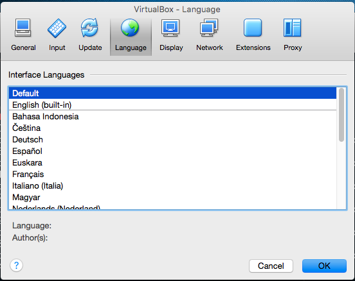Screen dimensions: 355x281
Task: Select English (built-in) in the list
Action: 172,105
